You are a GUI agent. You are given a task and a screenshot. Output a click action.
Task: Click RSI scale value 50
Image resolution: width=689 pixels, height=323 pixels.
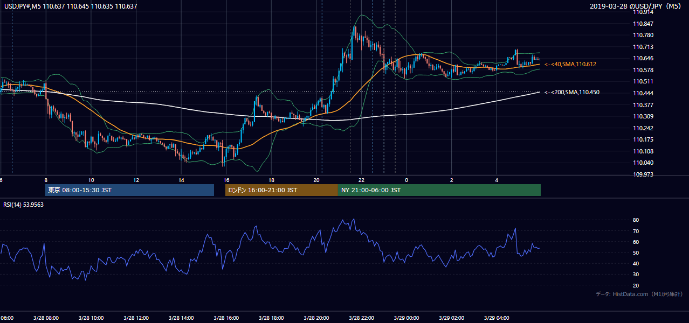[x=636, y=252]
